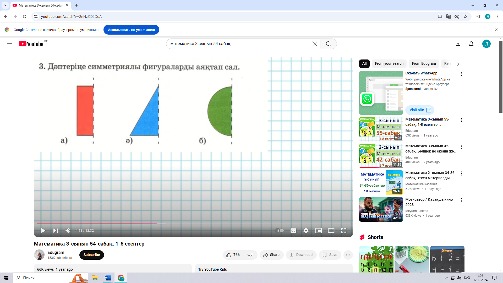Image resolution: width=503 pixels, height=283 pixels.
Task: Select the From Edugram filter chip
Action: pos(424,63)
